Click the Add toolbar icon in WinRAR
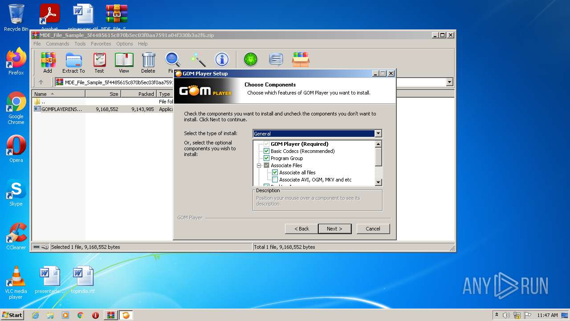The width and height of the screenshot is (570, 321). click(x=48, y=62)
